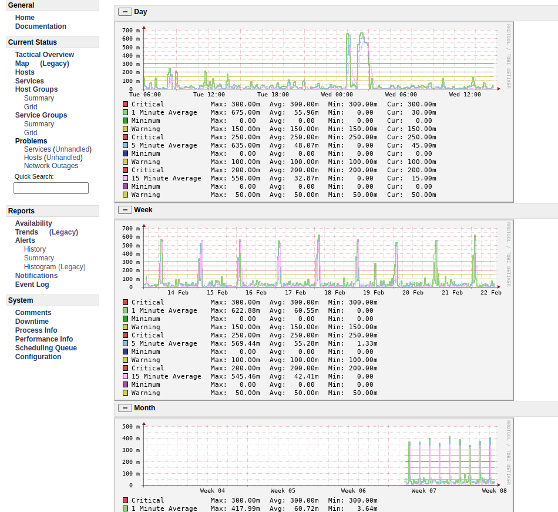
Task: Open the Availability report
Action: coord(33,223)
